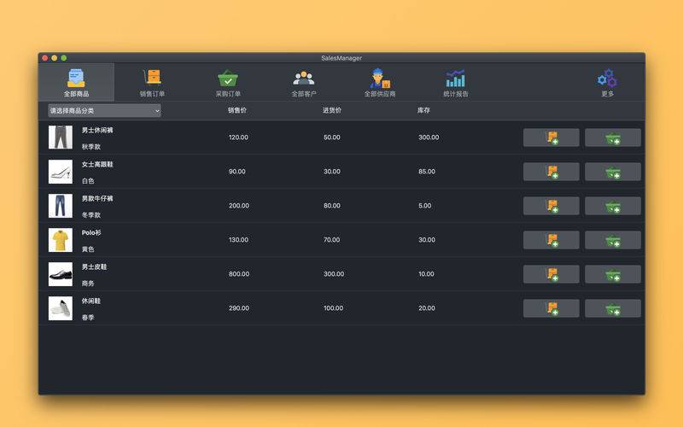Open 采购订单 purchase orders
The width and height of the screenshot is (683, 427).
228,82
